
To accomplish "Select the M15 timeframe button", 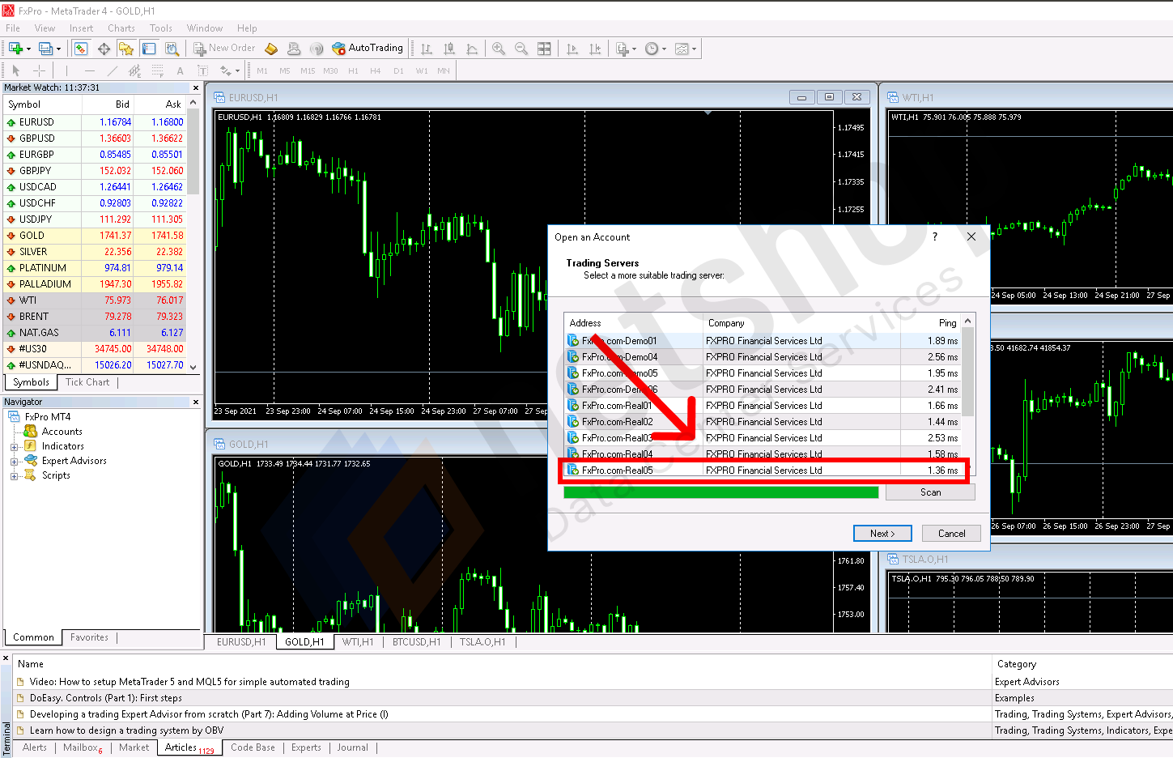I will [x=308, y=71].
